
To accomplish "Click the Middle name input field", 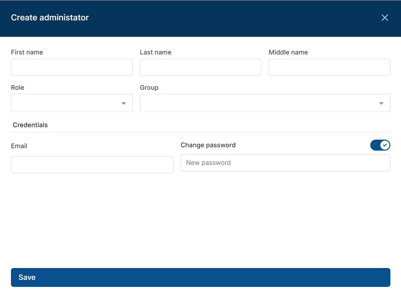I will (330, 67).
